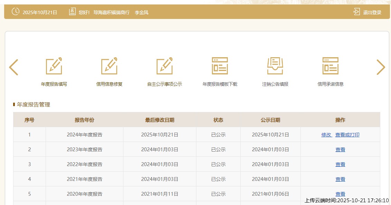This screenshot has height=205, width=391.
Task: Click 修改 for the 2024 annual report
Action: pos(326,135)
